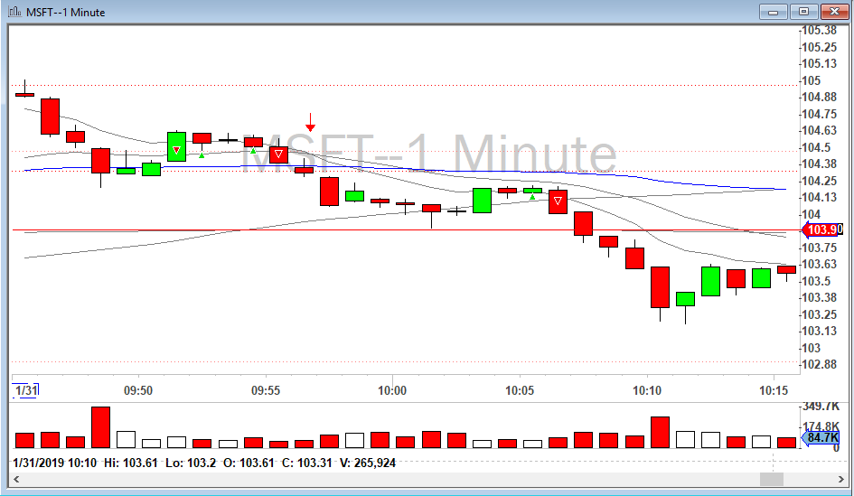This screenshot has height=496, width=854.
Task: Minimize the MSFT chart window
Action: (774, 11)
